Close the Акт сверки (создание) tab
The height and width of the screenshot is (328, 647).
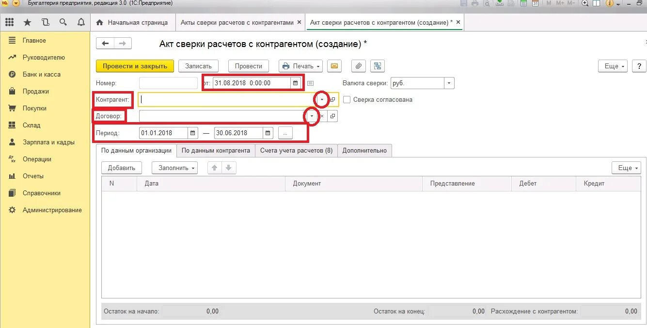pyautogui.click(x=458, y=22)
